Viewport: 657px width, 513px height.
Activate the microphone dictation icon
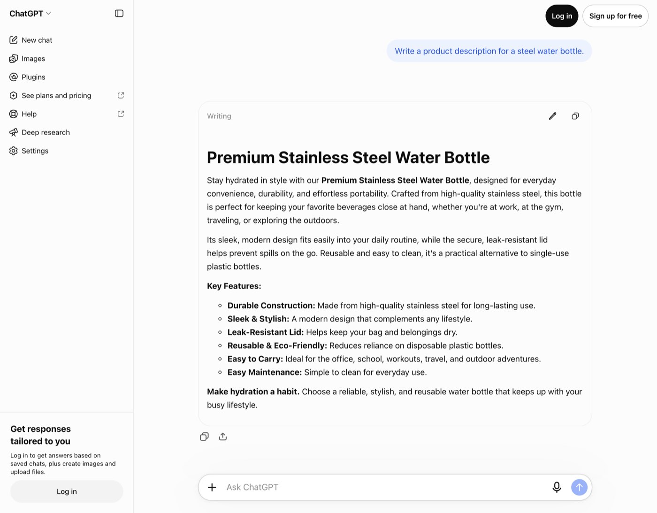click(557, 487)
